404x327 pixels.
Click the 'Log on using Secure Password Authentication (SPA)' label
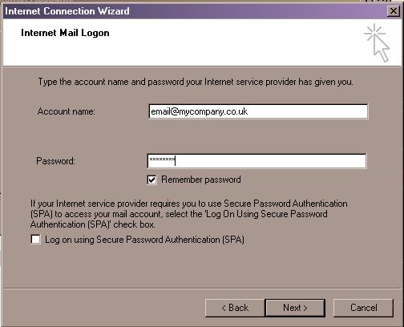(x=144, y=240)
